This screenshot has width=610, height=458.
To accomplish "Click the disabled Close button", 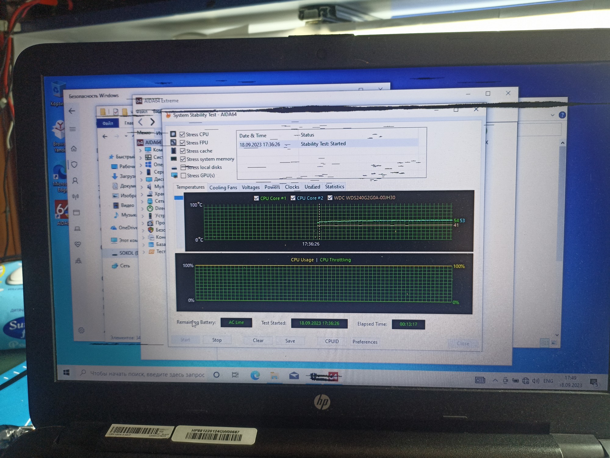I will coord(463,343).
